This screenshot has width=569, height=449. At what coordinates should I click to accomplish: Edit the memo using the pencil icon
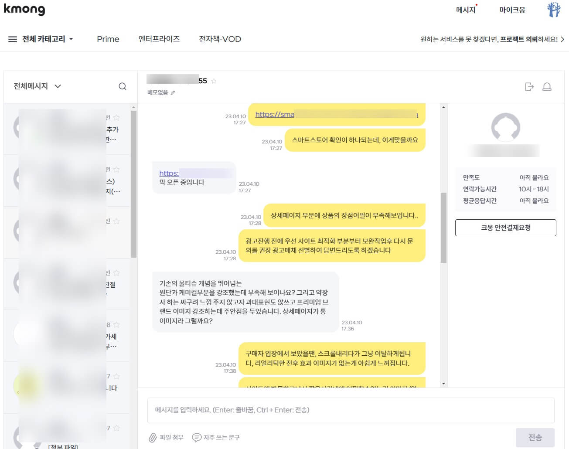coord(174,92)
